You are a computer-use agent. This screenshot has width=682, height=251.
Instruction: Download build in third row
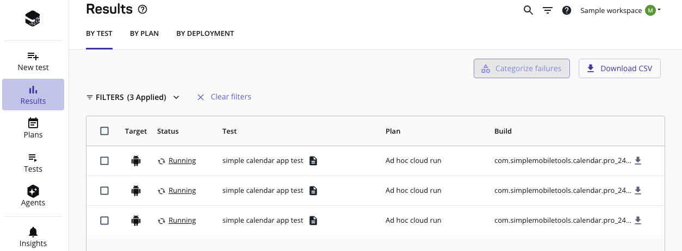pyautogui.click(x=638, y=221)
